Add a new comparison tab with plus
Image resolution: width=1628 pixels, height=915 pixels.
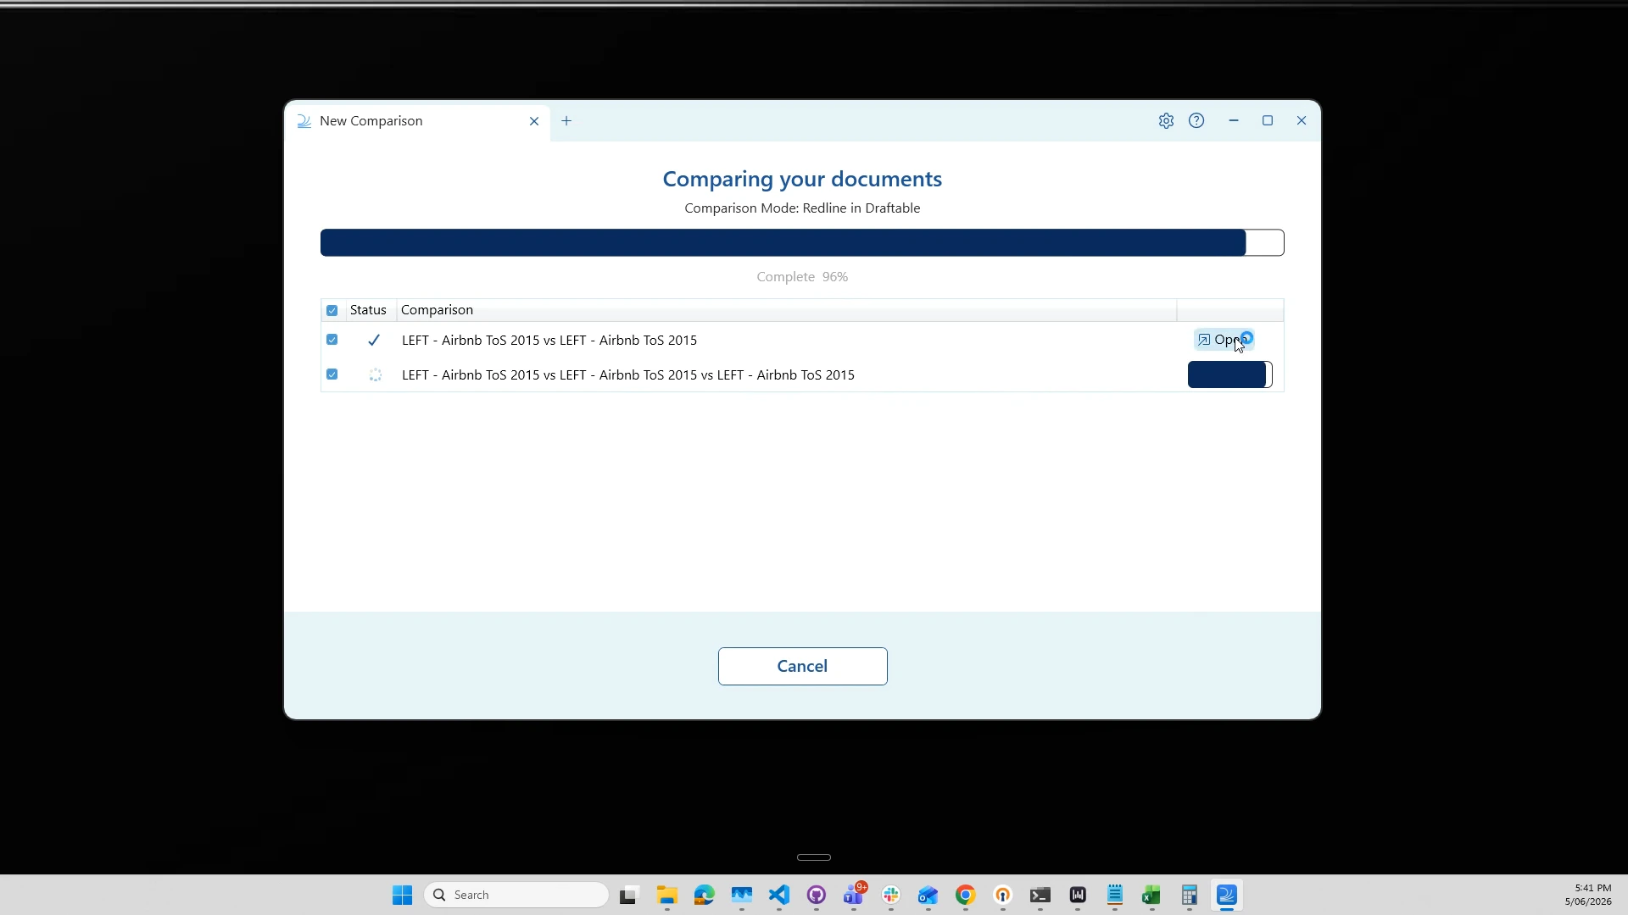pyautogui.click(x=566, y=121)
